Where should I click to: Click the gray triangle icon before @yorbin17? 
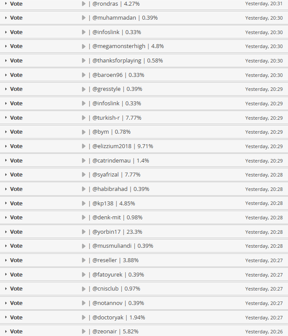tap(84, 232)
